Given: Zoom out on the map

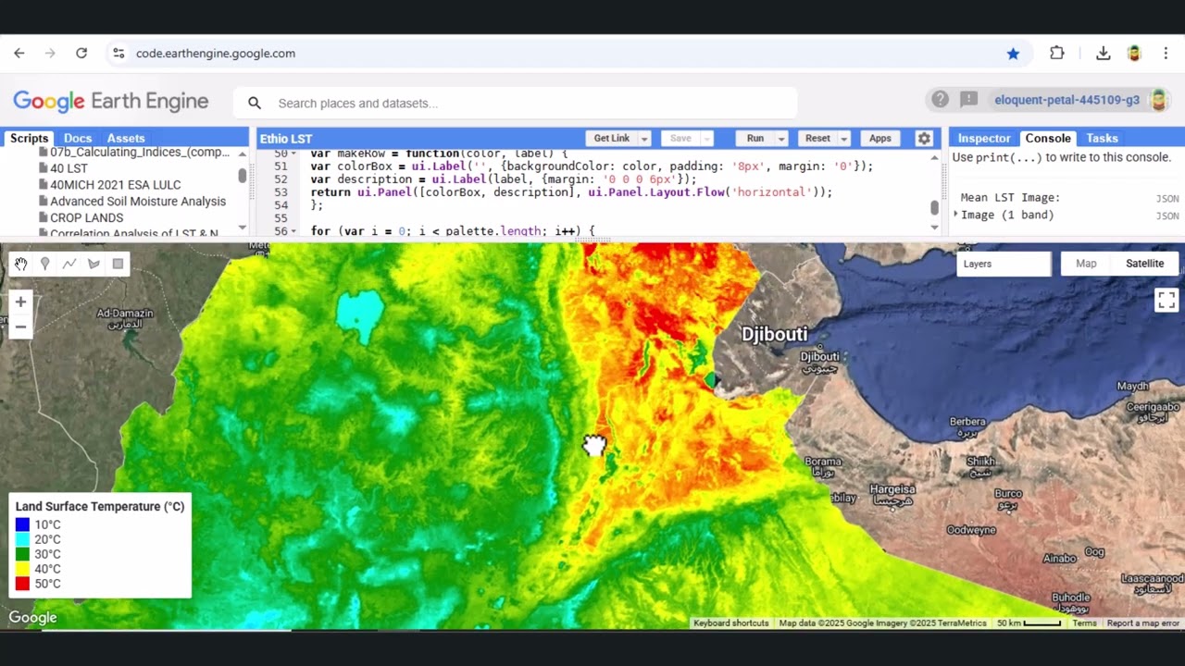Looking at the screenshot, I should coord(20,327).
